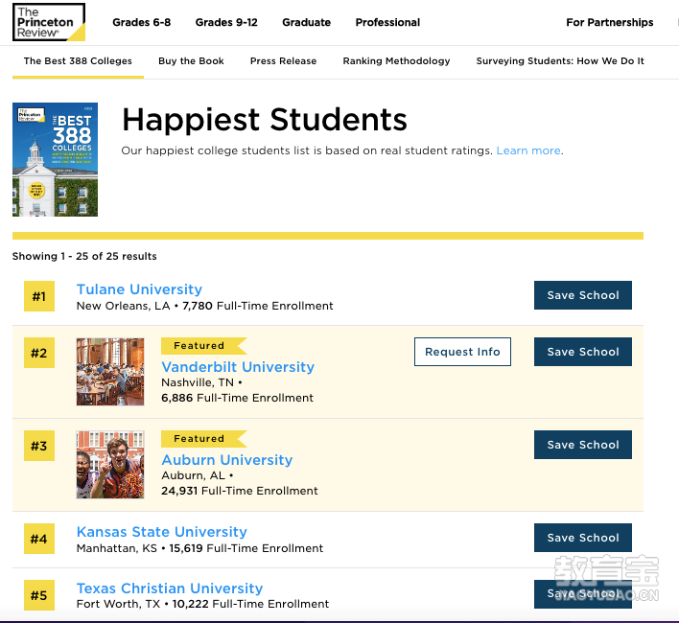The width and height of the screenshot is (679, 623).
Task: Click the #5 rank badge
Action: click(x=39, y=595)
